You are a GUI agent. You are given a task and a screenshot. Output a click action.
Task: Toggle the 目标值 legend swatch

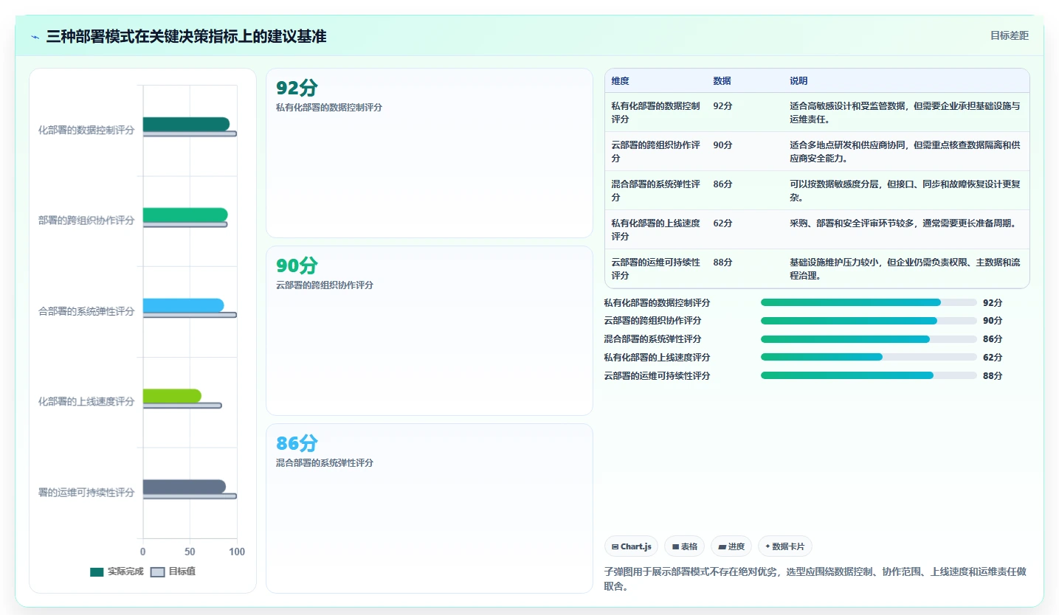point(157,571)
